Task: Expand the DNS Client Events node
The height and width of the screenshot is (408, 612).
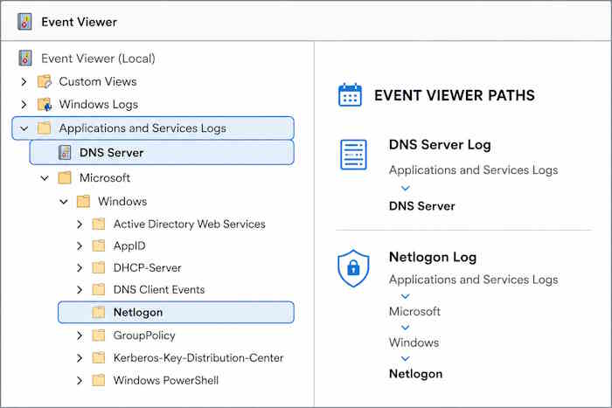Action: click(x=80, y=289)
